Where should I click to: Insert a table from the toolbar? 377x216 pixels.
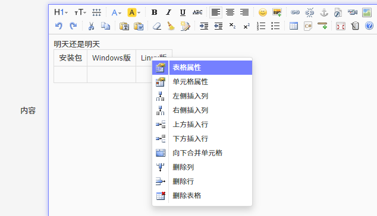(x=294, y=26)
